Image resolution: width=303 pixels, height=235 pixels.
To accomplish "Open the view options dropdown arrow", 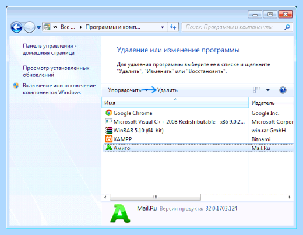I will (x=268, y=90).
